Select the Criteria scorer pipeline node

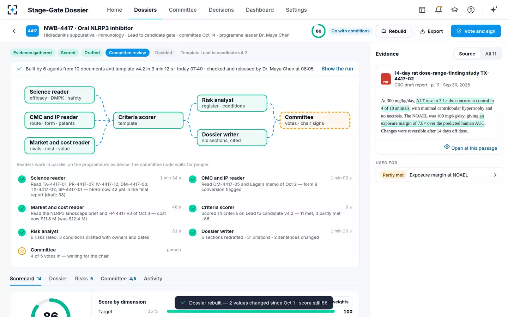click(x=148, y=120)
